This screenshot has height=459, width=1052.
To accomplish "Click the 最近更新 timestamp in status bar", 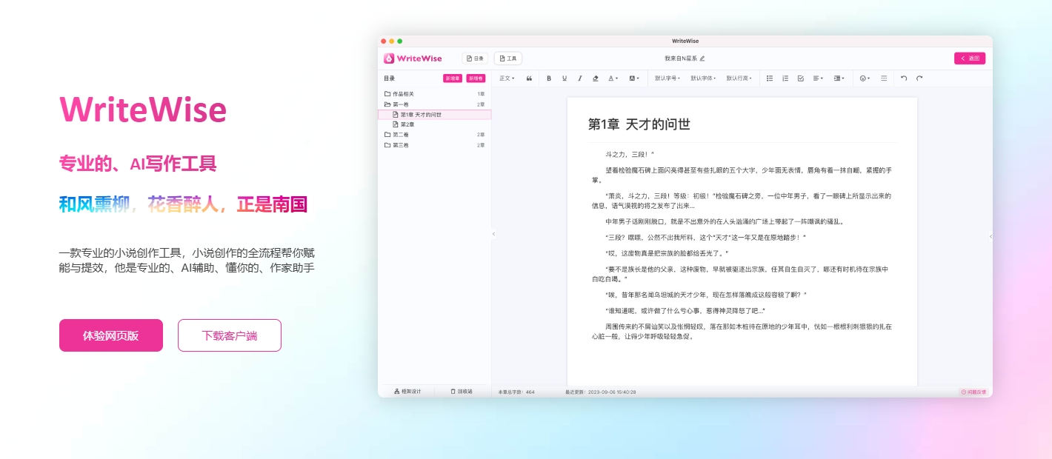I will tap(600, 392).
